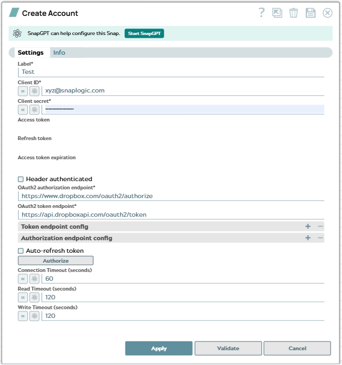Click the save floppy disk icon
This screenshot has height=365, width=342.
(310, 13)
